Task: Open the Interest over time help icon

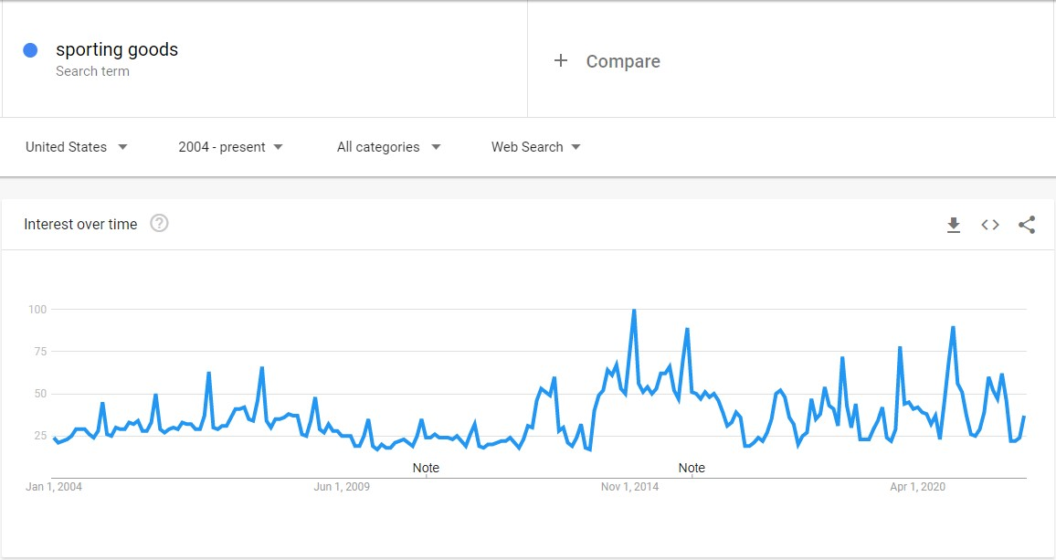Action: tap(159, 223)
